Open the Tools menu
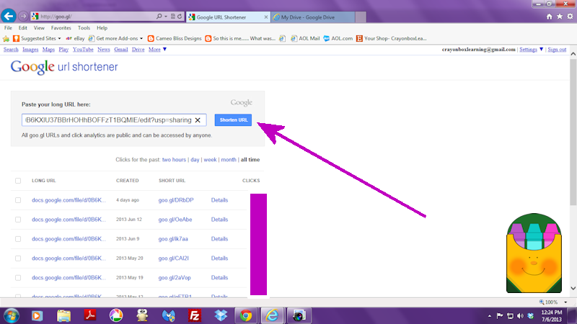Image resolution: width=577 pixels, height=324 pixels. [x=84, y=28]
